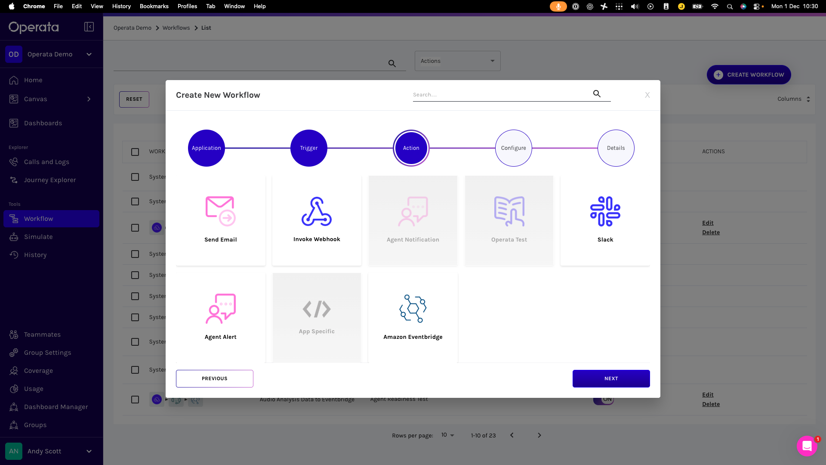Click the RESET filters button
826x465 pixels.
(x=134, y=99)
